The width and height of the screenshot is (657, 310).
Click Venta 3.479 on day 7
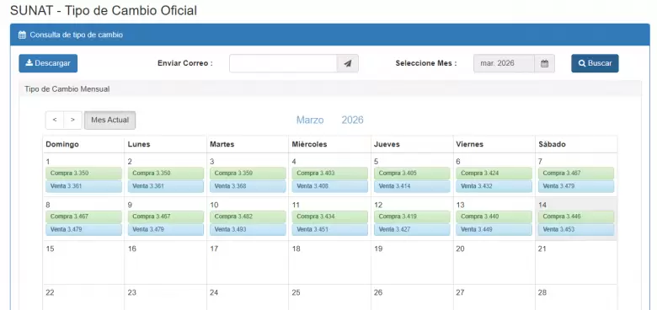coord(576,186)
